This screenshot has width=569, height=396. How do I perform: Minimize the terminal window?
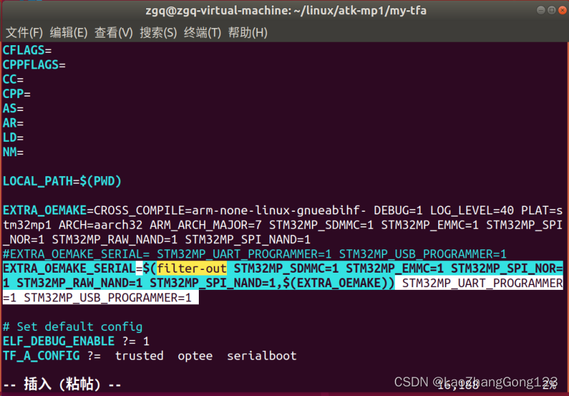[541, 10]
